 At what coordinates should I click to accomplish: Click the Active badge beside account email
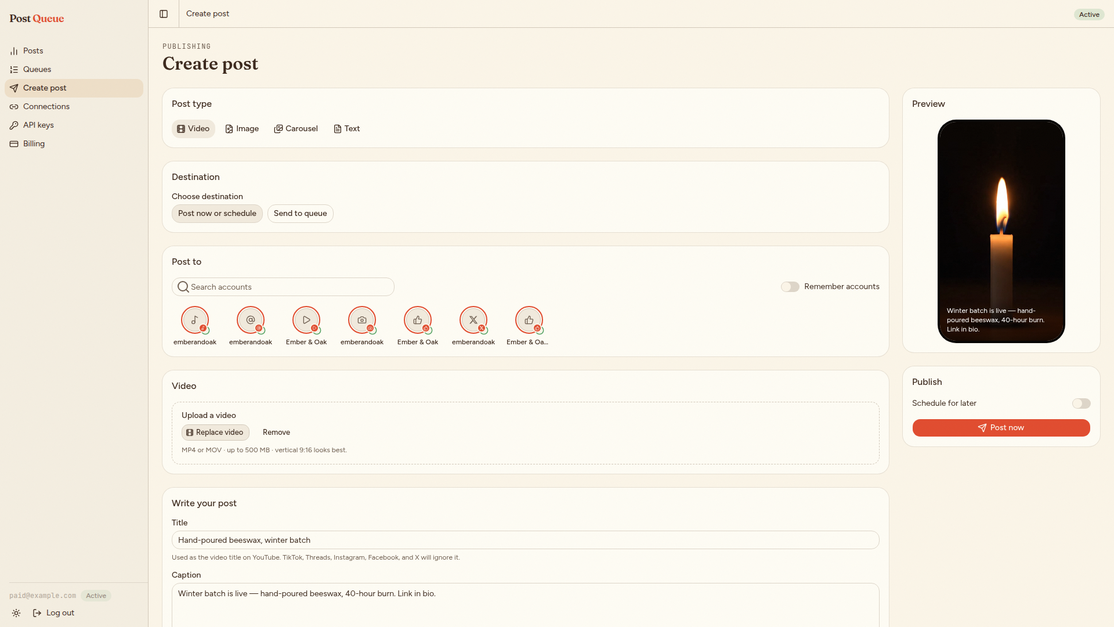(96, 596)
